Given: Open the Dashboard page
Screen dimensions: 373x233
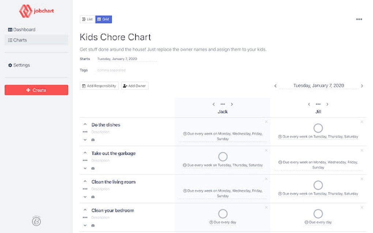Looking at the screenshot, I should tap(22, 30).
